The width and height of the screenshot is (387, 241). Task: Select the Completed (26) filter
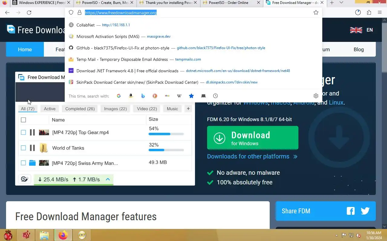[80, 109]
